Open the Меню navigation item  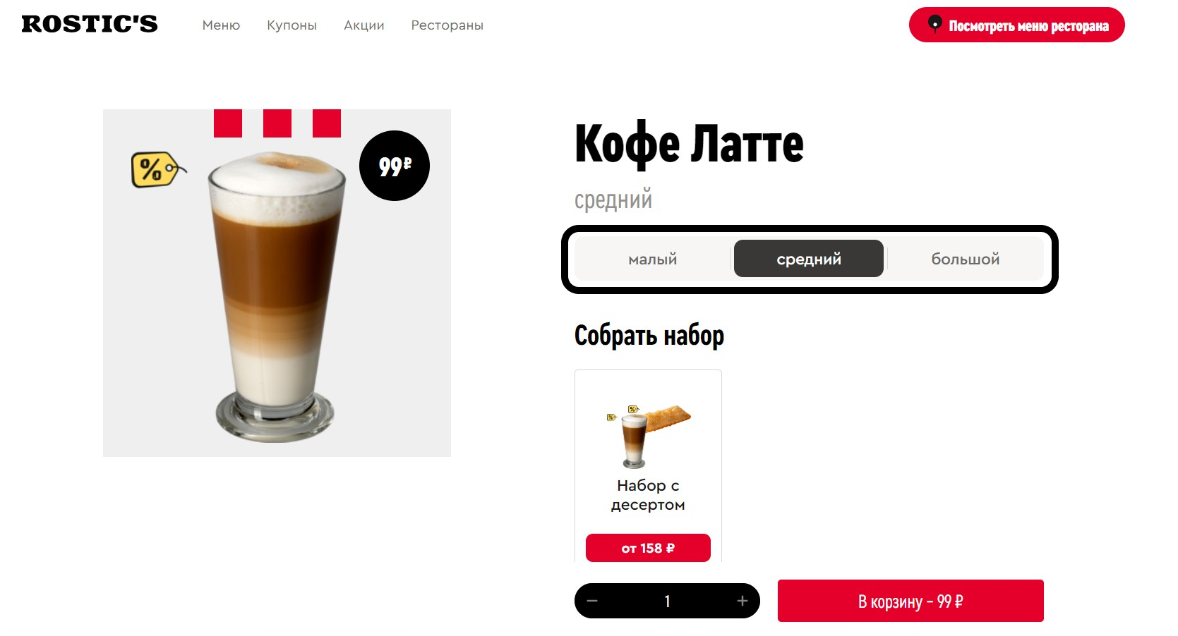[x=221, y=25]
